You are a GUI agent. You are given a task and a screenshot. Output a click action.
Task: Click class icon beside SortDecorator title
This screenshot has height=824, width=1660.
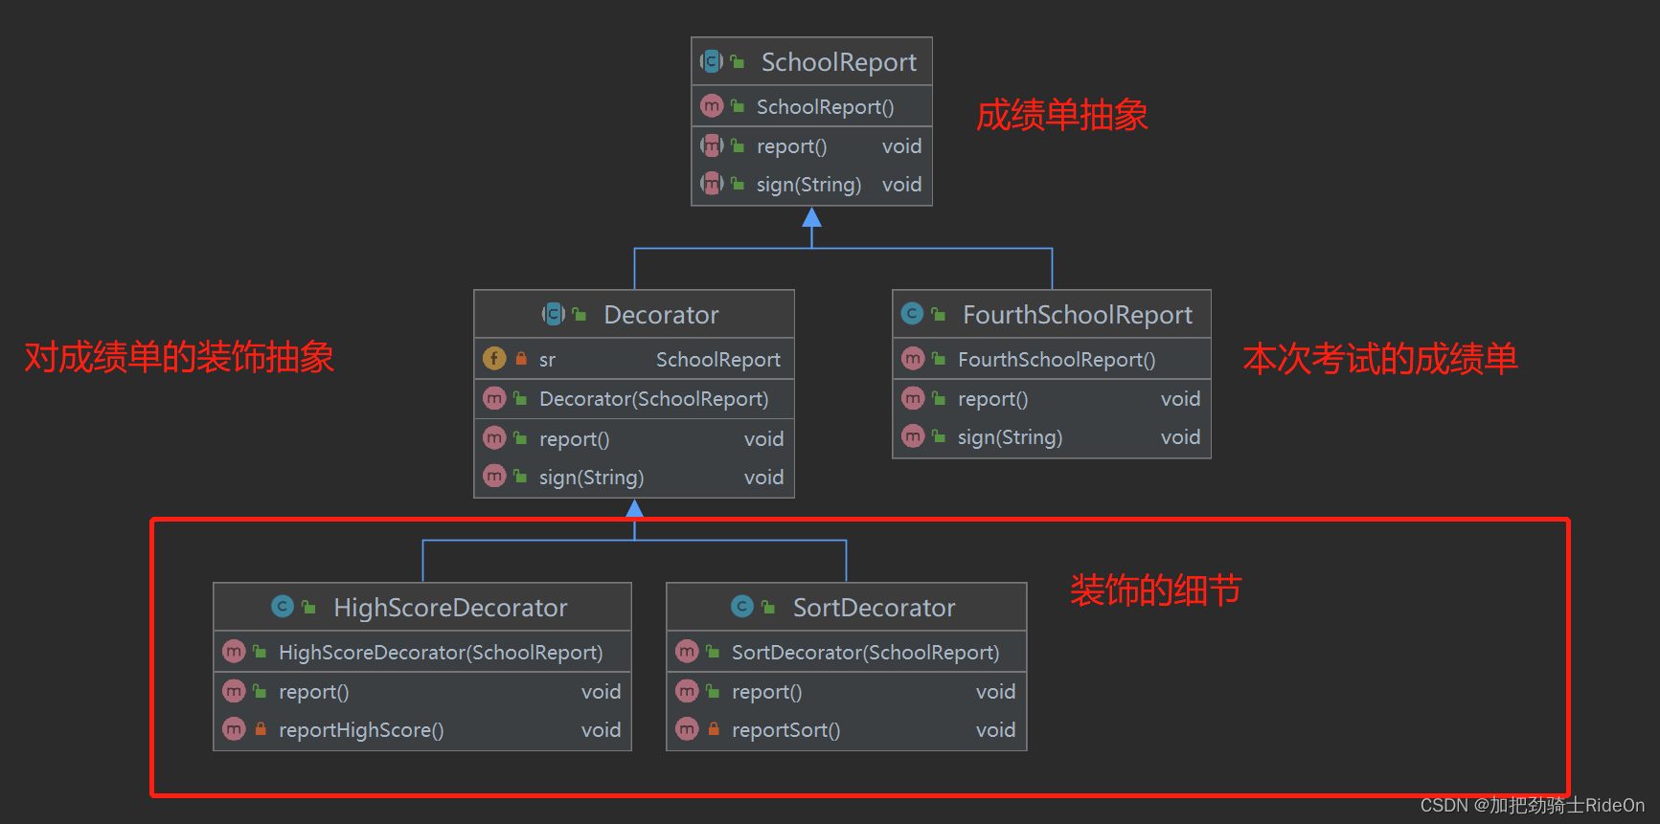click(x=742, y=607)
